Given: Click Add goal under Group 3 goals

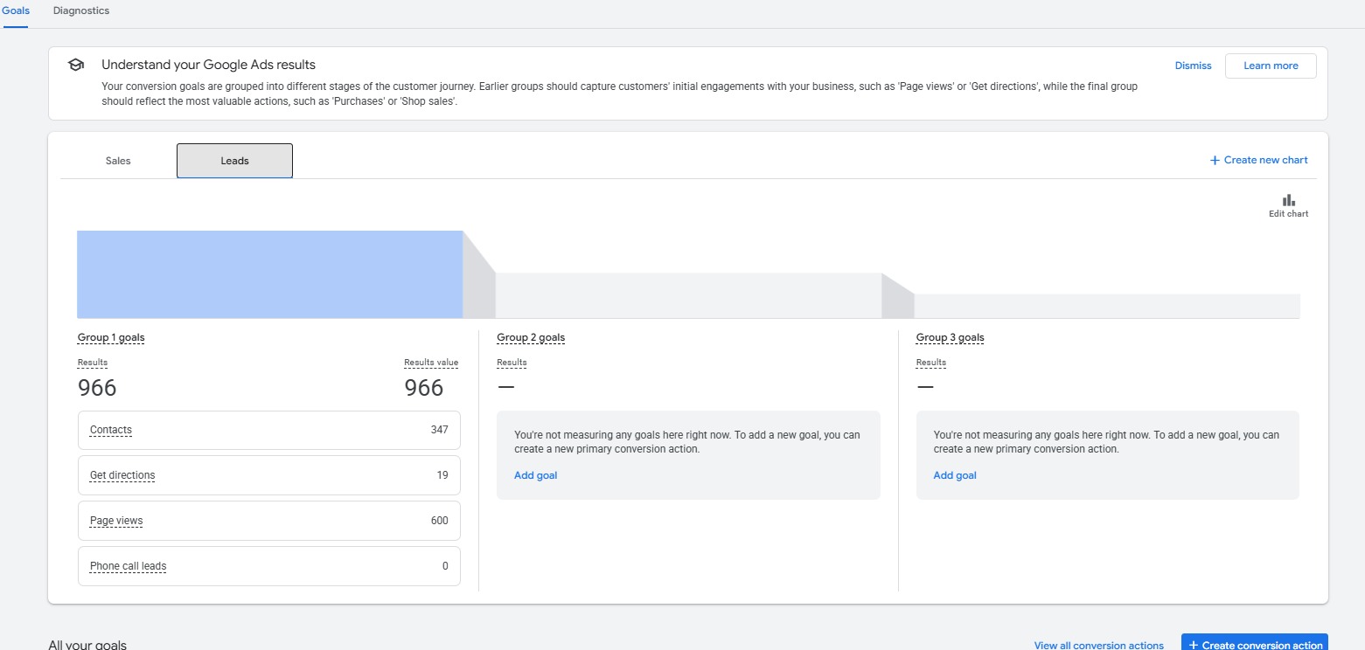Looking at the screenshot, I should (955, 475).
